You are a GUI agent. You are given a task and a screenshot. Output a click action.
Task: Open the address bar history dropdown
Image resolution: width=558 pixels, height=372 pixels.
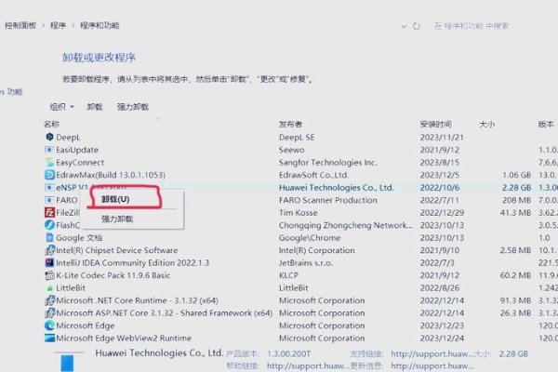point(404,26)
